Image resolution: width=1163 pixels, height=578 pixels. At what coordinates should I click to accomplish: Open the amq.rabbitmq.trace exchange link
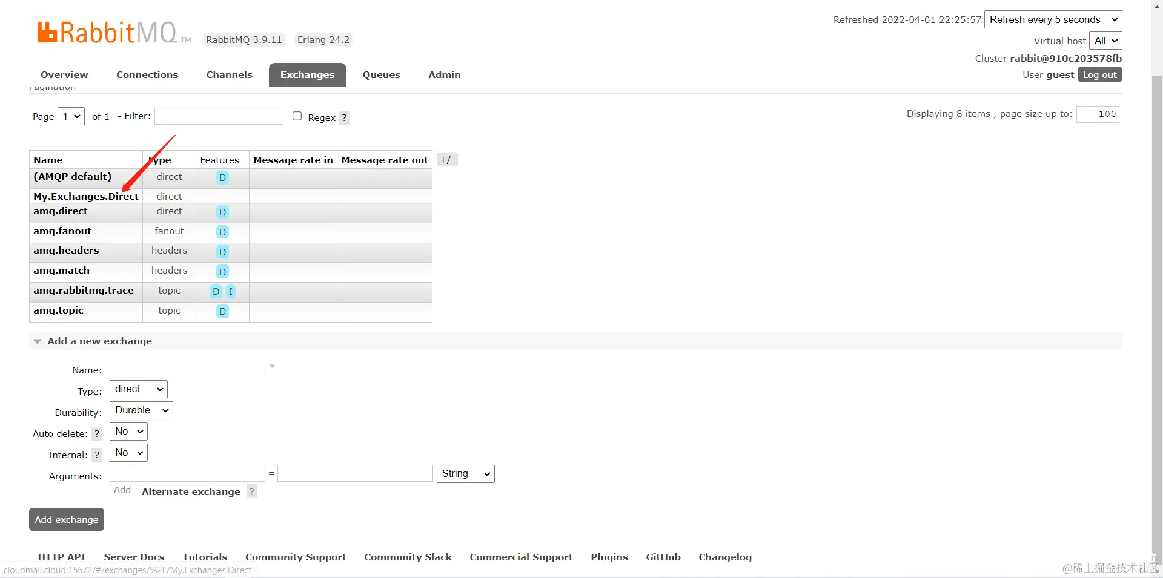coord(84,291)
